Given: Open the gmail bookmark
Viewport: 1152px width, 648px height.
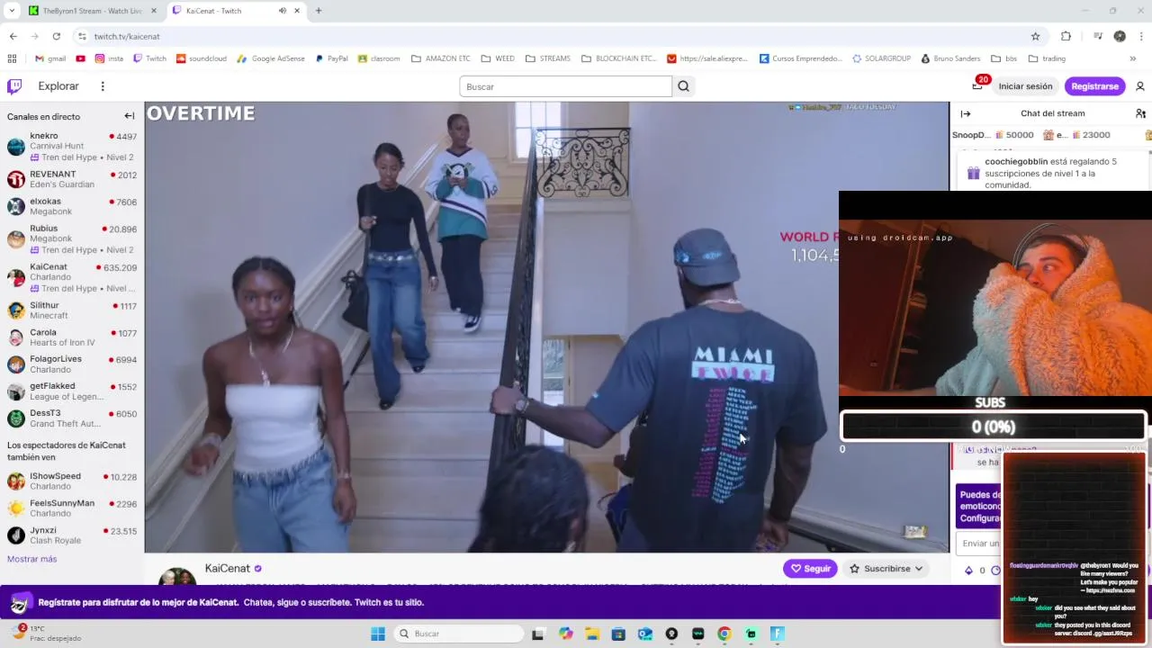Looking at the screenshot, I should [x=50, y=58].
